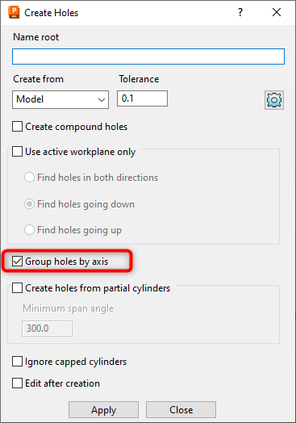Select Find holes going down radio
The height and width of the screenshot is (423, 296).
click(x=29, y=204)
